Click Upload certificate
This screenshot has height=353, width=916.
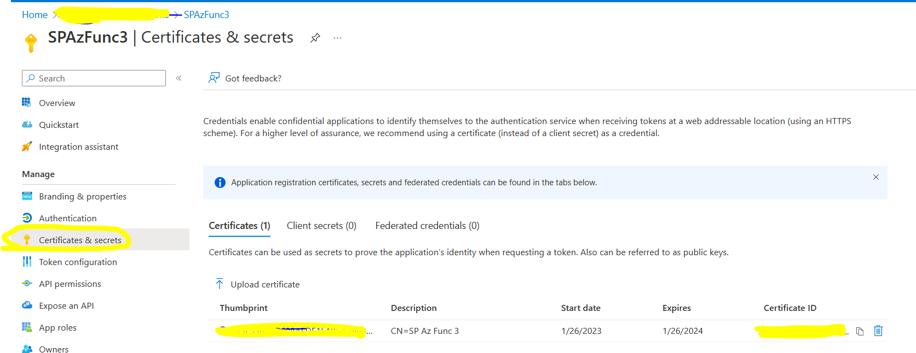pyautogui.click(x=265, y=284)
